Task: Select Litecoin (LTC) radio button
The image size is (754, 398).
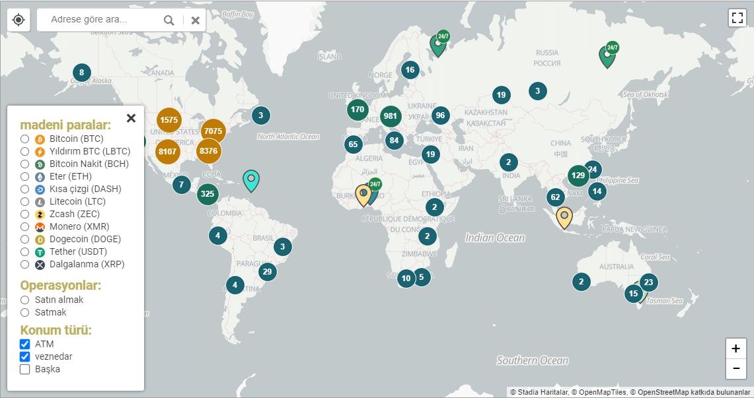Action: click(x=24, y=202)
